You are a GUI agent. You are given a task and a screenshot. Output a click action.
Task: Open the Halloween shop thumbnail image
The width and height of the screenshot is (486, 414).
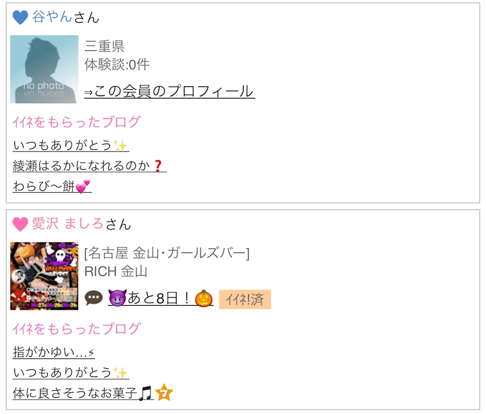(45, 276)
